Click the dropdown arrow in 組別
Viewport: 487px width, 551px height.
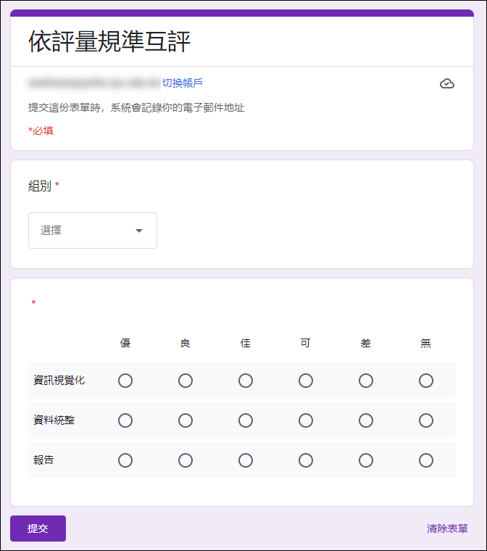pos(139,231)
